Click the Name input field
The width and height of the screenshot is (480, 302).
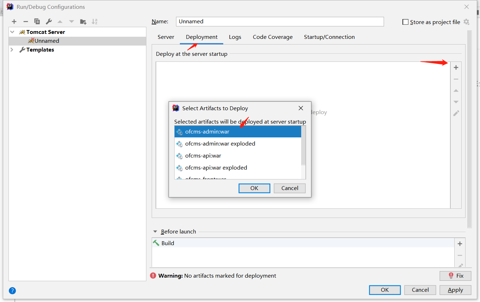(280, 22)
